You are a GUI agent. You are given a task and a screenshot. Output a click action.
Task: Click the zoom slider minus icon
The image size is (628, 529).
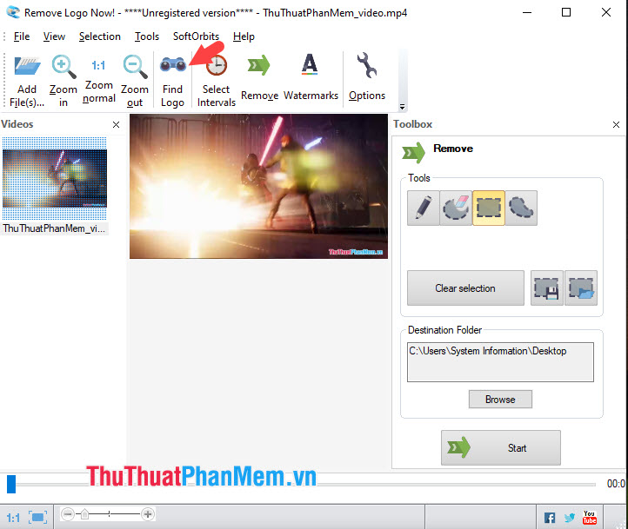coord(68,514)
